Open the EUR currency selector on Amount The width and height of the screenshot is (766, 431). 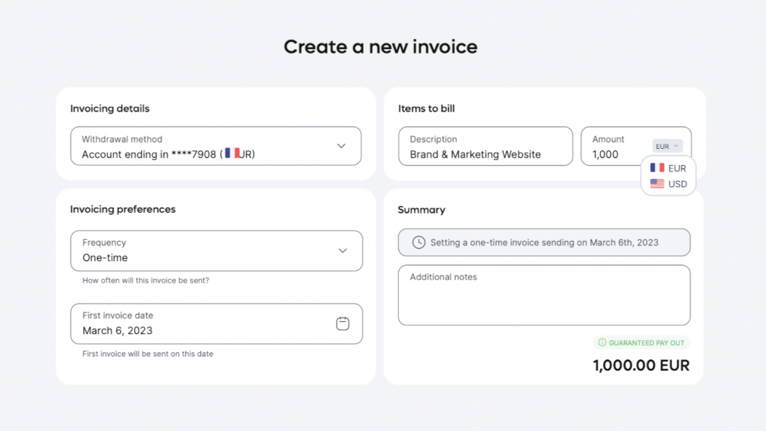click(x=667, y=145)
